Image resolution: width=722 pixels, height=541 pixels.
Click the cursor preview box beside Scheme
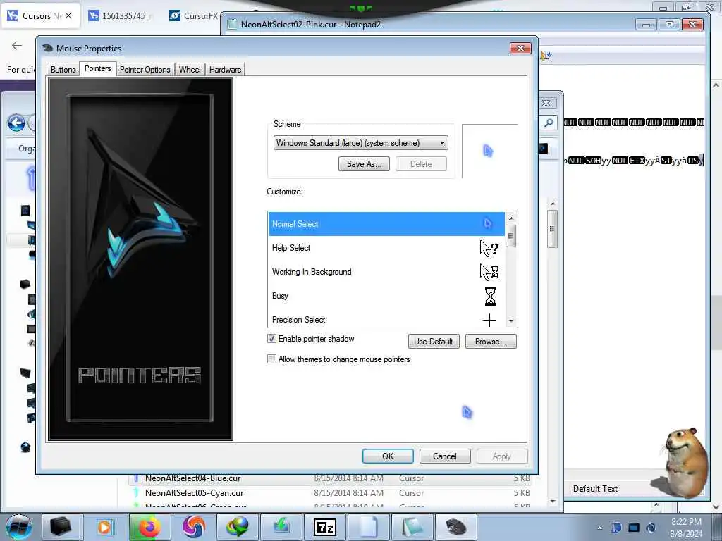pyautogui.click(x=490, y=151)
